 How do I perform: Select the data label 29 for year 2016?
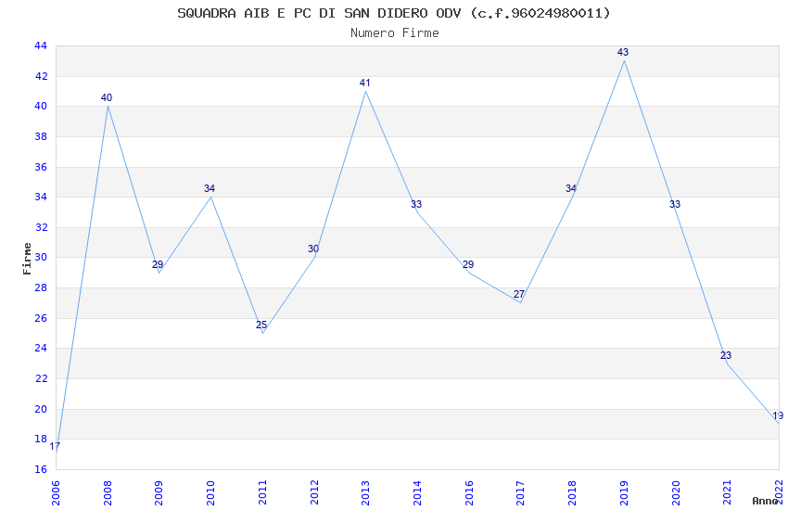pos(468,264)
